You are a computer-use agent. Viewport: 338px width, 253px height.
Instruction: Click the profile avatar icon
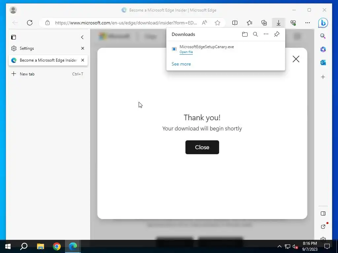coord(13,10)
